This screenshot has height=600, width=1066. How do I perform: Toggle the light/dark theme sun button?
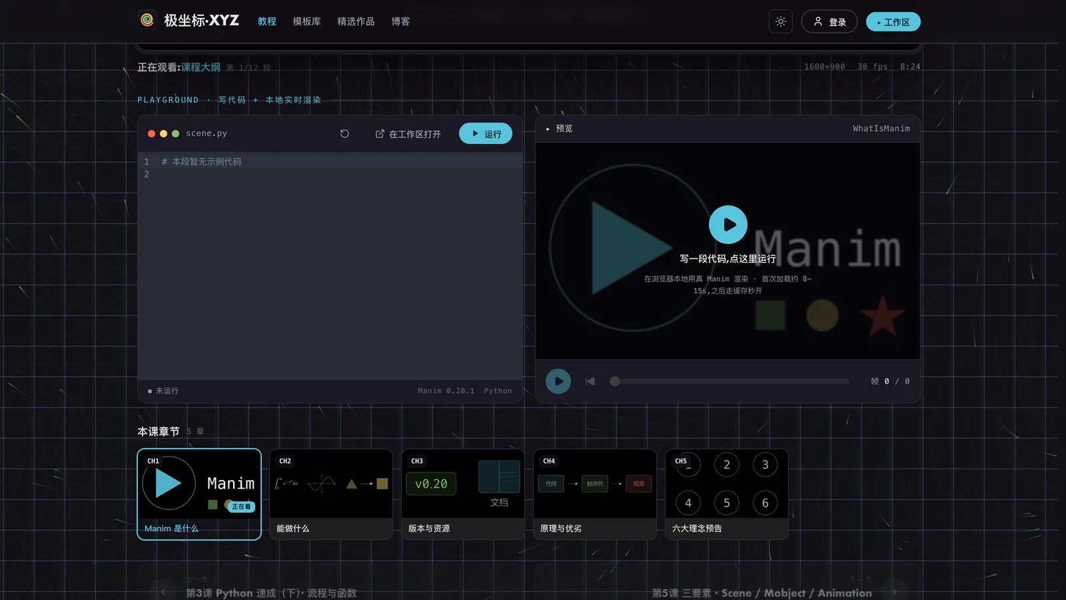[x=781, y=21]
